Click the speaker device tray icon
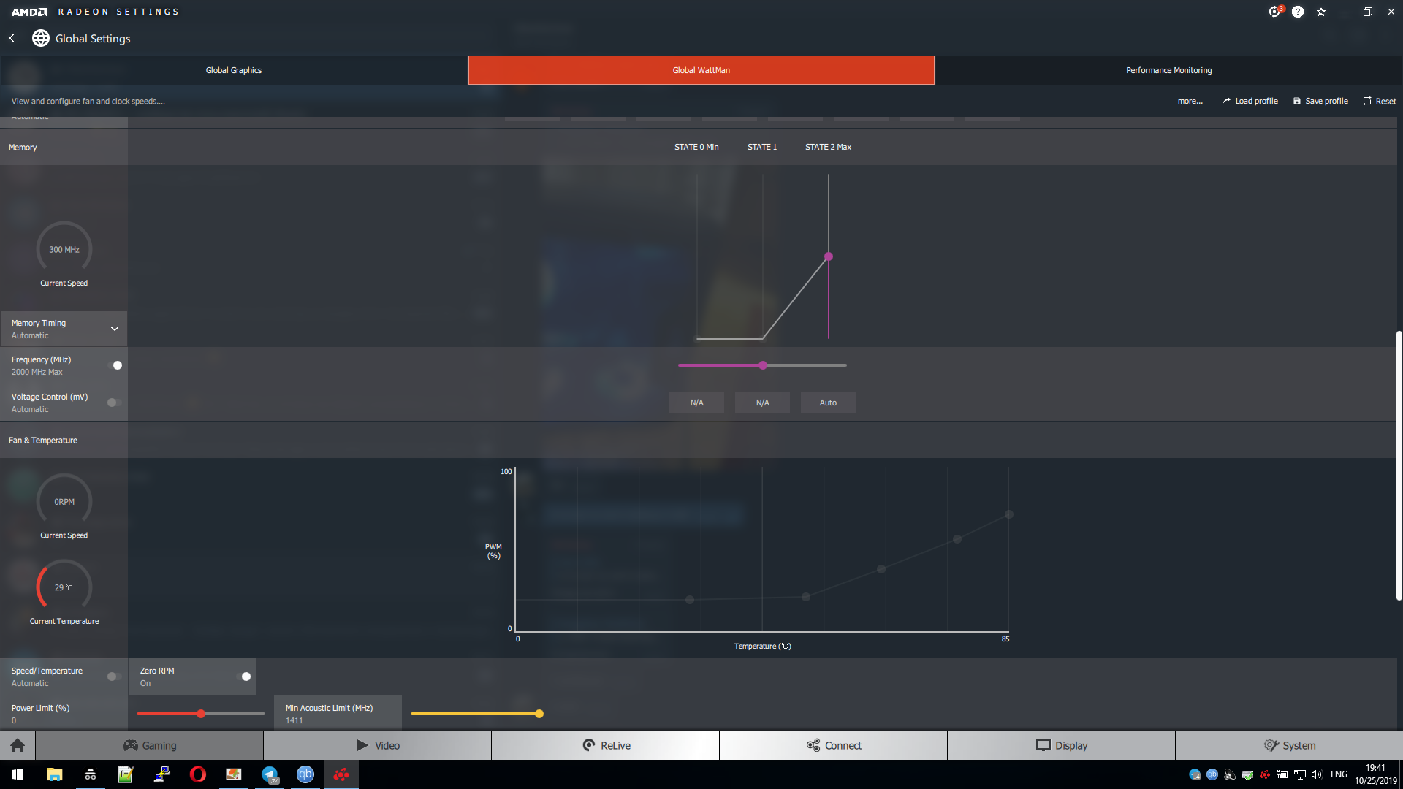The height and width of the screenshot is (789, 1403). point(1230,774)
